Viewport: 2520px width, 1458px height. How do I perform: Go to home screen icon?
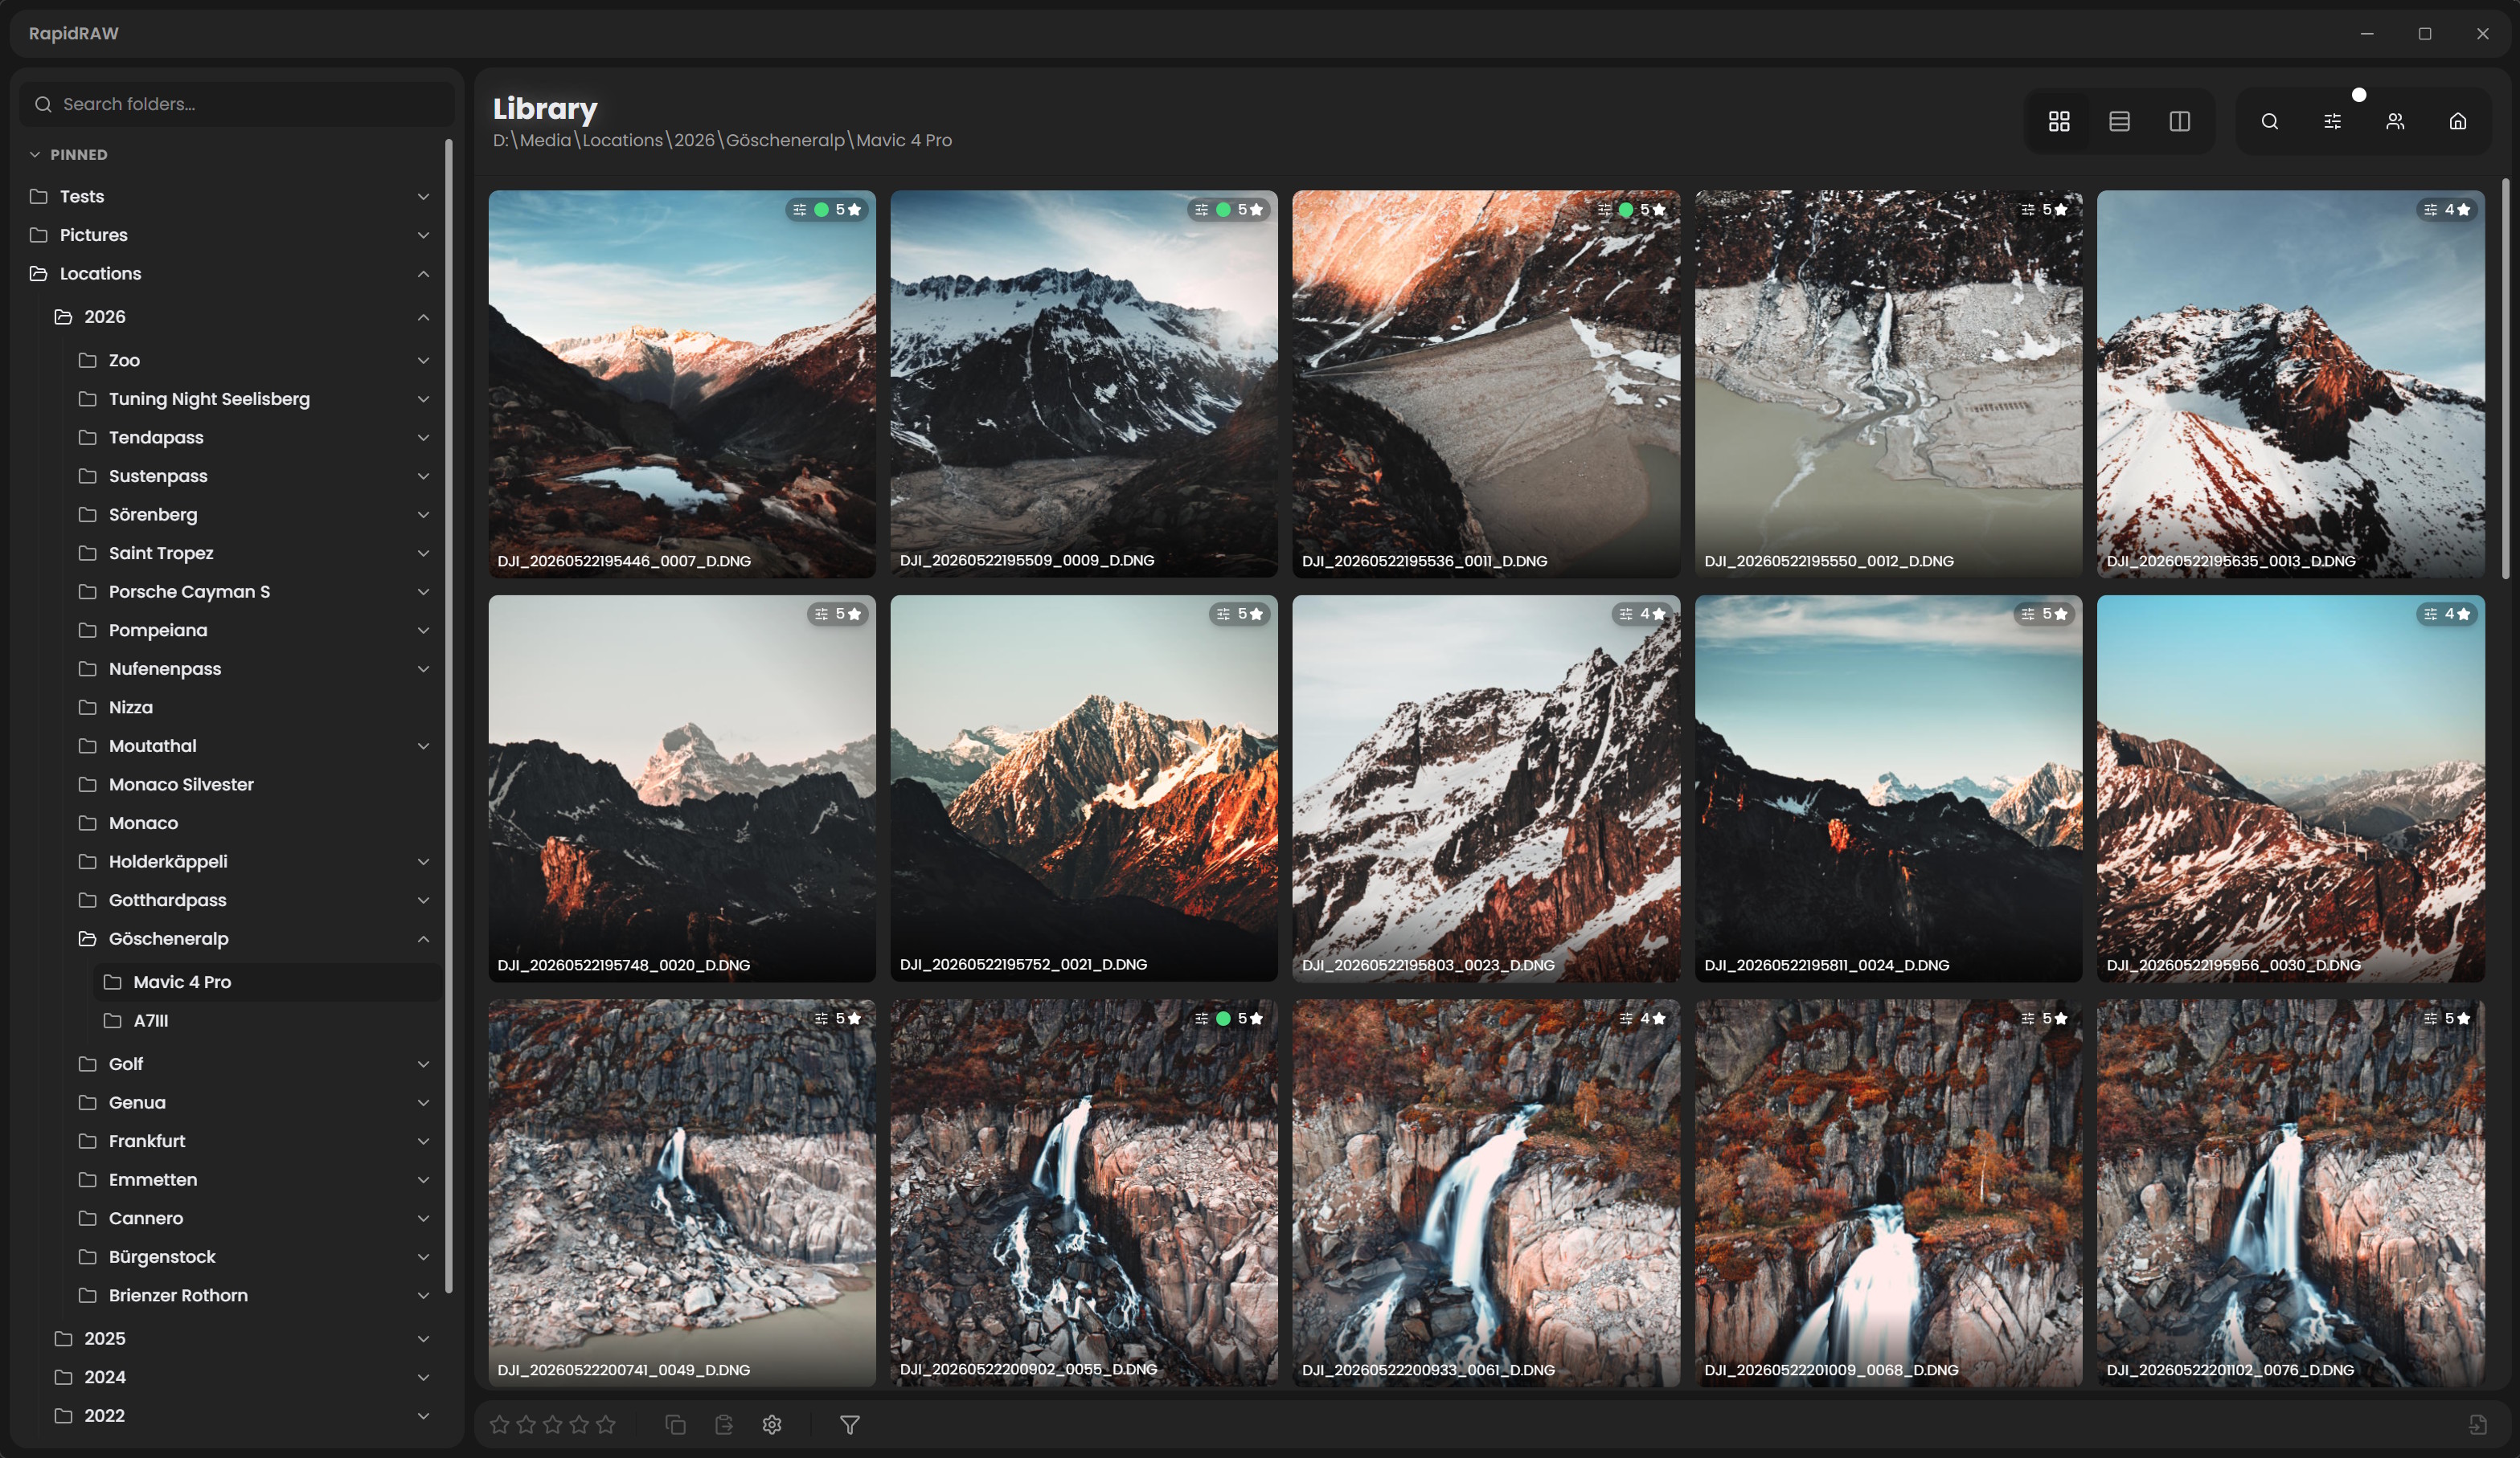[2458, 122]
